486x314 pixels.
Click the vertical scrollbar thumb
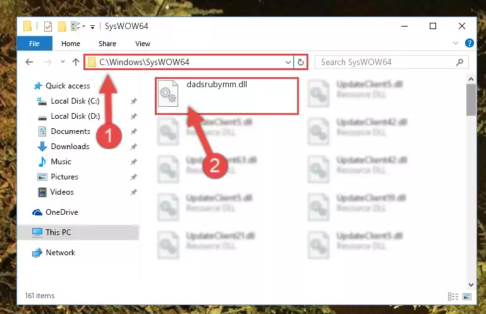pyautogui.click(x=471, y=100)
